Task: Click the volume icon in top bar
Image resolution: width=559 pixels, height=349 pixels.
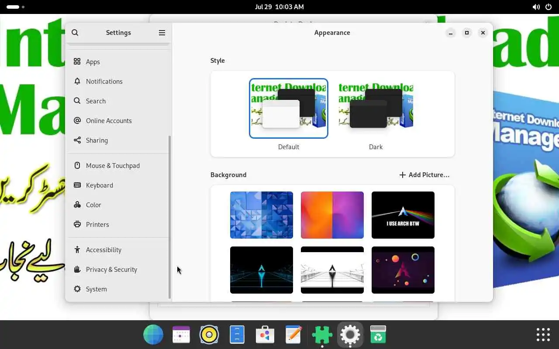Action: point(536,7)
